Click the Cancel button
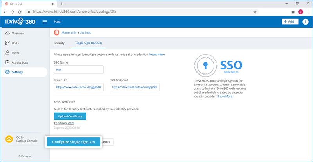 (x=107, y=142)
